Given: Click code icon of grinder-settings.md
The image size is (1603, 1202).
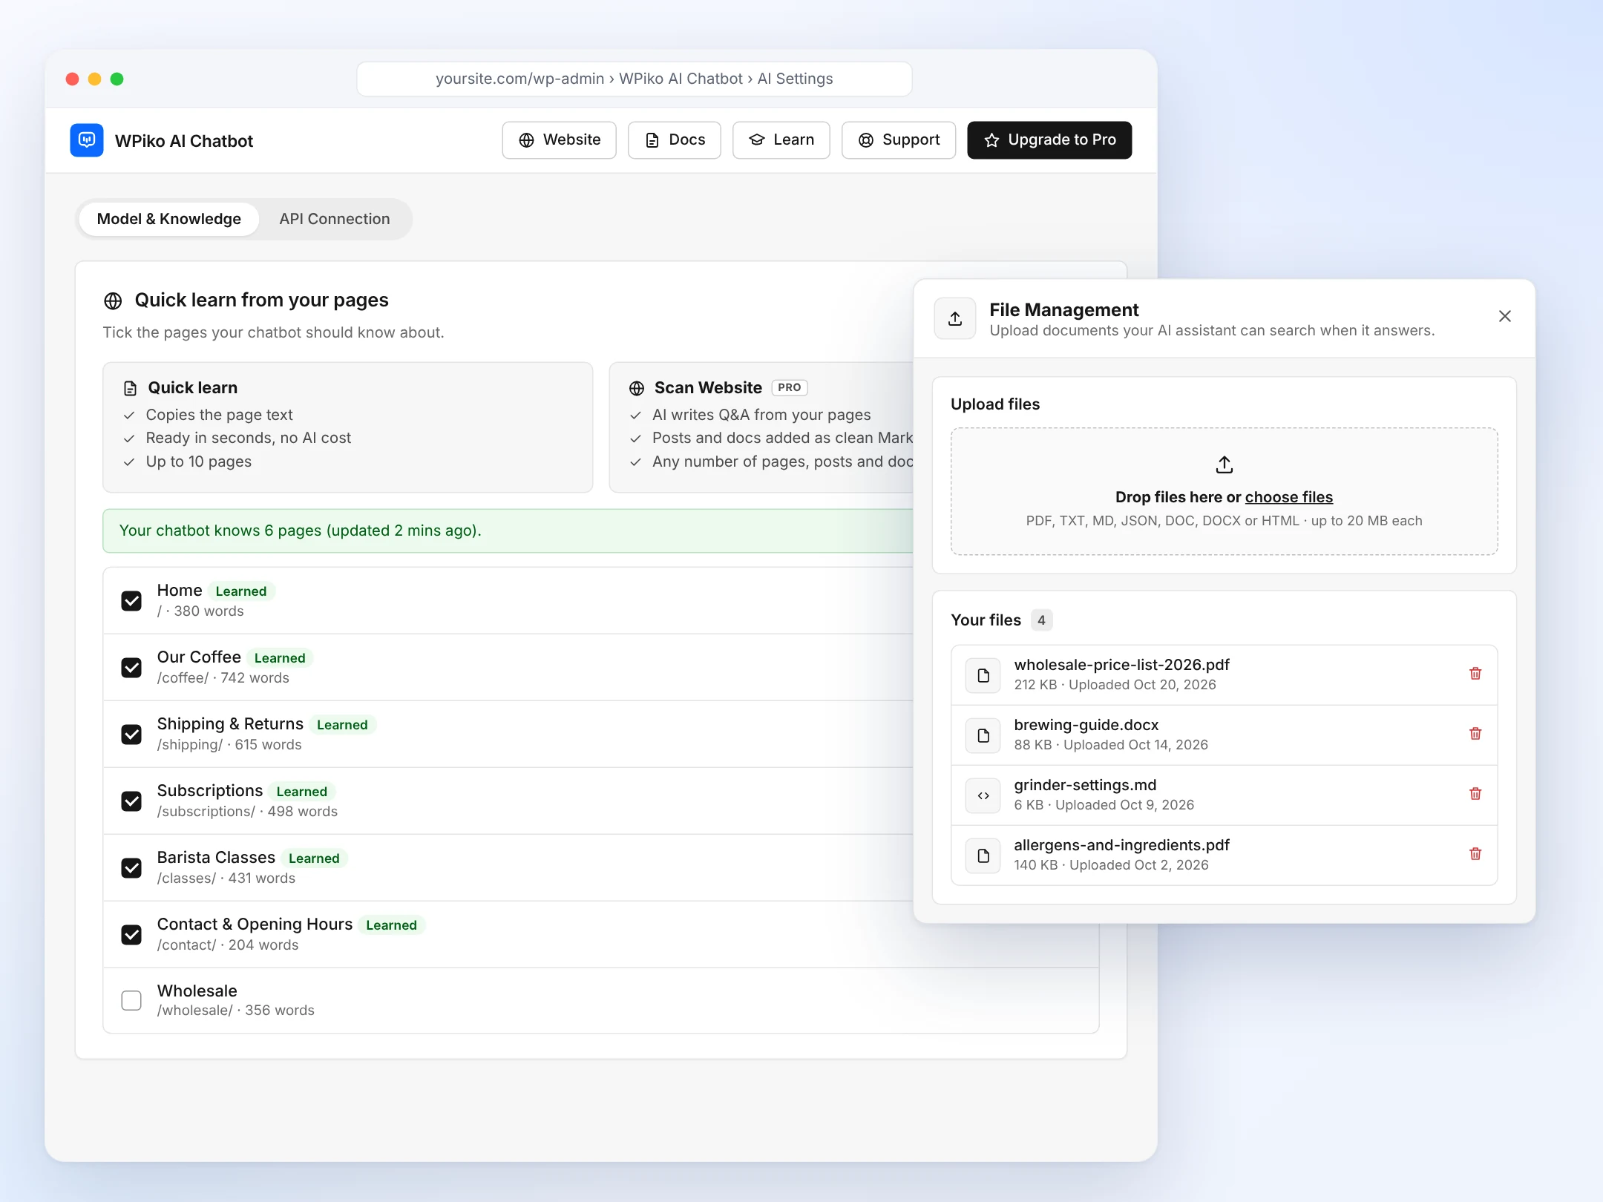Looking at the screenshot, I should click(x=983, y=795).
